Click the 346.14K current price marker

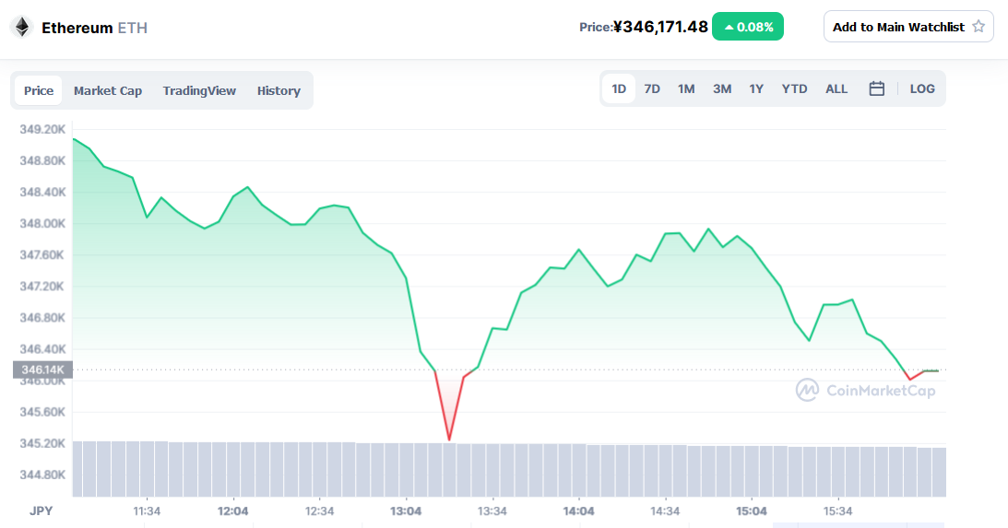(x=42, y=370)
